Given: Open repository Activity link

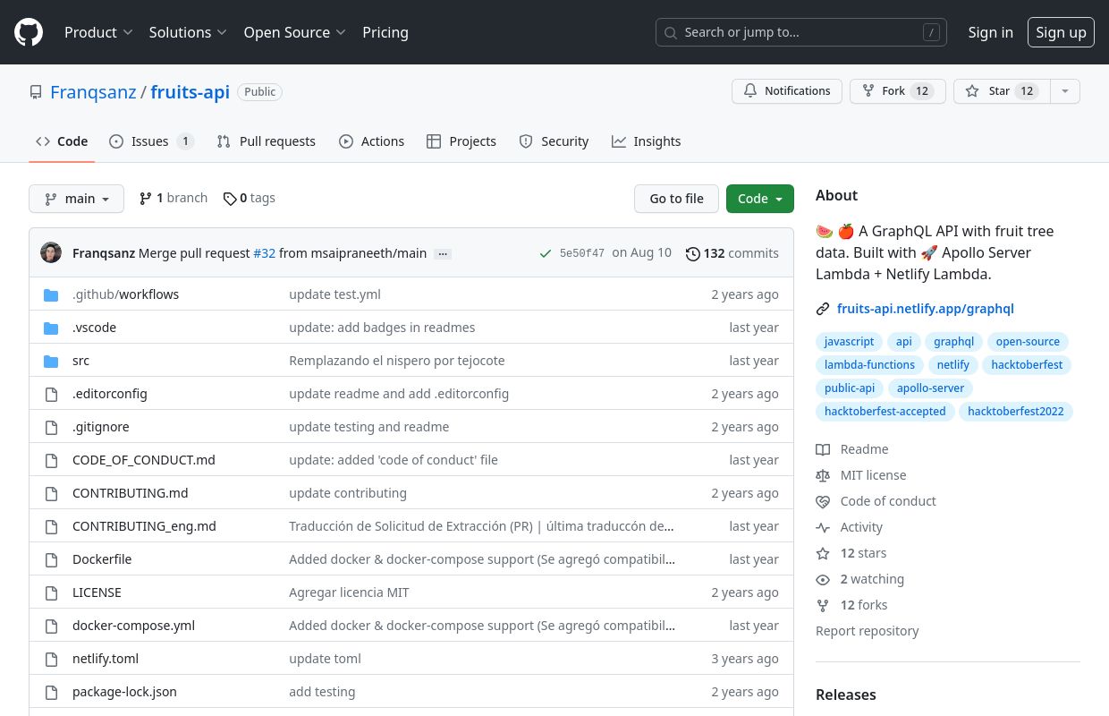Looking at the screenshot, I should click(850, 527).
